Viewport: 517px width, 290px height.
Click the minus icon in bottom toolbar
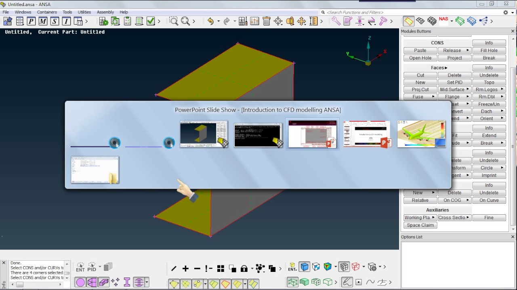tap(197, 269)
